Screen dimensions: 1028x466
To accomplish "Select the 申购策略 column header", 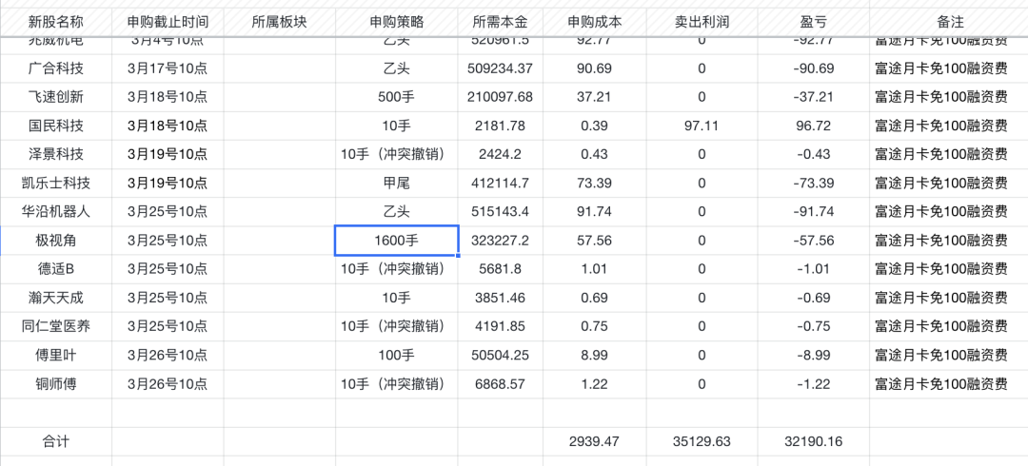I will (397, 22).
